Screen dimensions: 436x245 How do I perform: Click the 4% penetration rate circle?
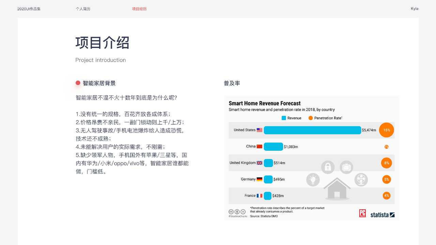pos(387,196)
